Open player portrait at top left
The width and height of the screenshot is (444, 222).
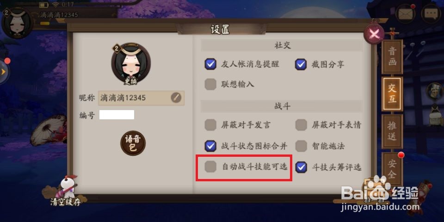click(x=17, y=23)
